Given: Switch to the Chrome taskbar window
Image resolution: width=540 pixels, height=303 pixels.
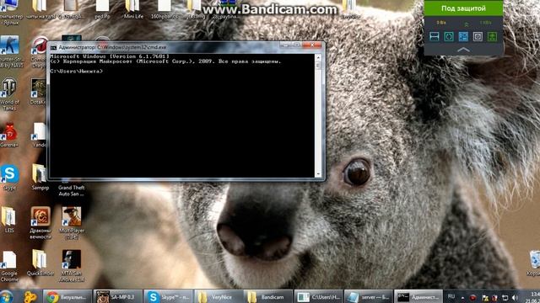Looking at the screenshot, I should [x=67, y=297].
